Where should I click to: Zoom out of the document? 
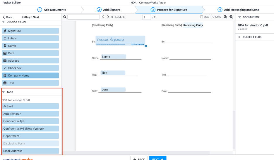231,17
